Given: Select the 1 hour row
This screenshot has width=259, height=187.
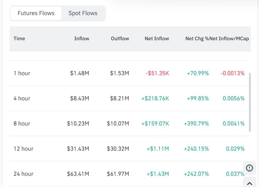Looking at the screenshot, I should (x=22, y=73).
